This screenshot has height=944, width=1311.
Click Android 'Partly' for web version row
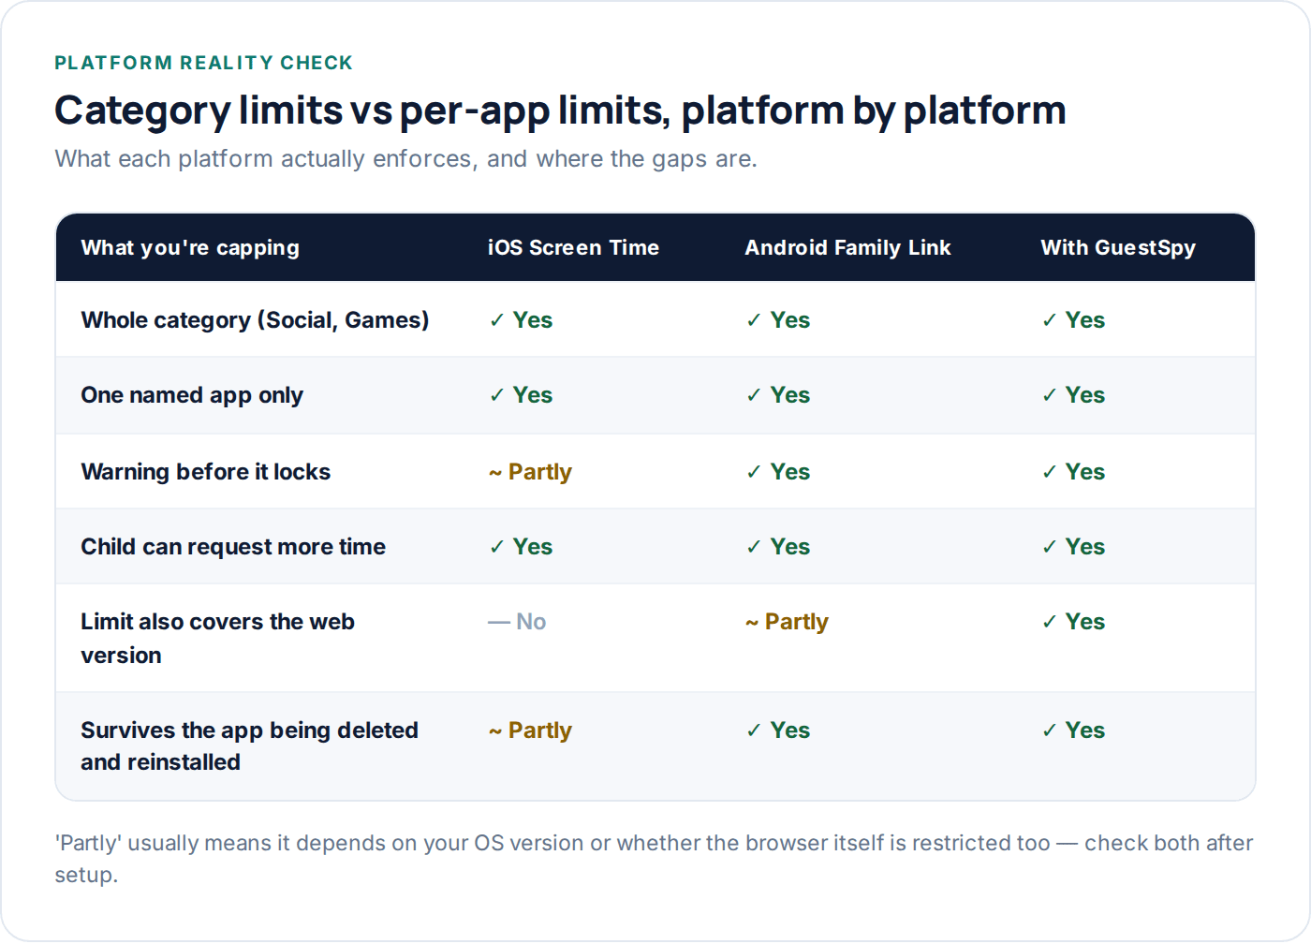[x=787, y=622]
